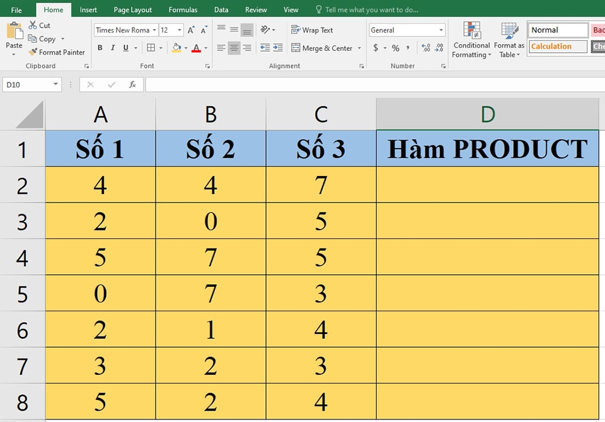The width and height of the screenshot is (605, 422).
Task: Click the Decrease Decimal icon
Action: point(439,48)
